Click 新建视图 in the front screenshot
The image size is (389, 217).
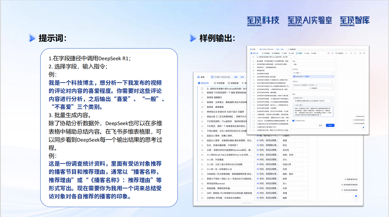pyautogui.click(x=292, y=49)
